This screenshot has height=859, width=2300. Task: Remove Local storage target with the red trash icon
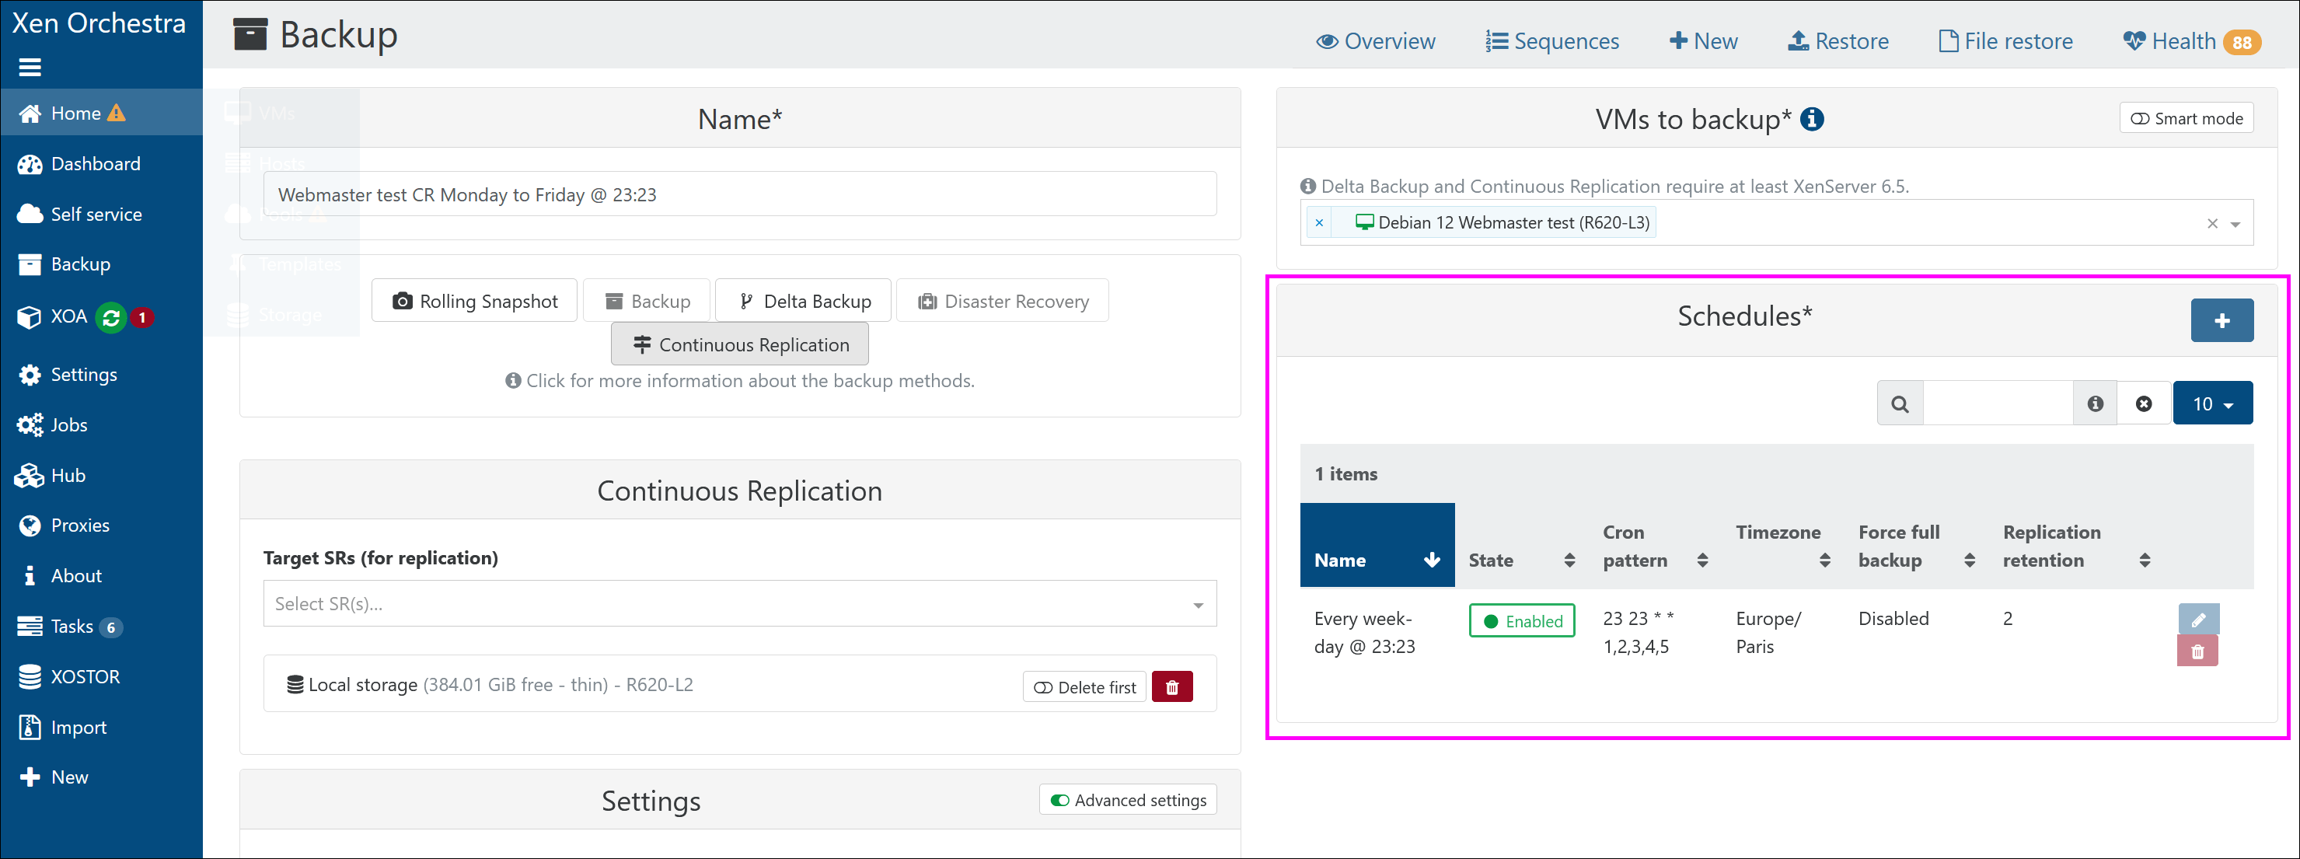click(x=1172, y=686)
